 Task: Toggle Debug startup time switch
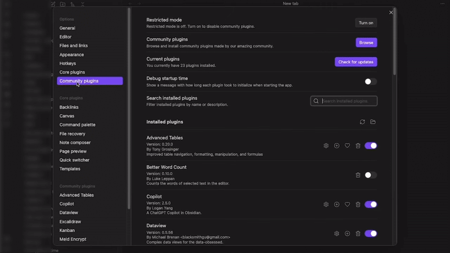click(371, 82)
